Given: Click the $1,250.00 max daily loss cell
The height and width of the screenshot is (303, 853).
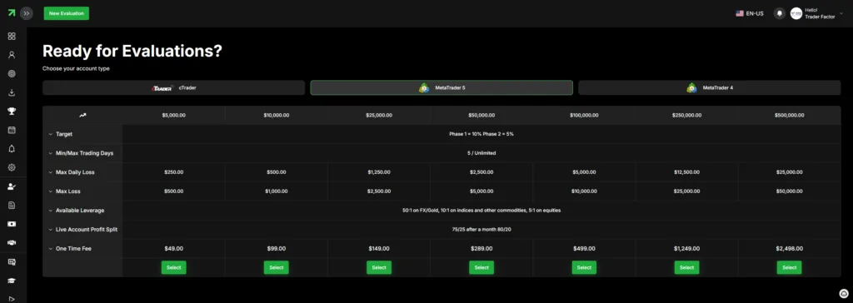Looking at the screenshot, I should point(379,172).
